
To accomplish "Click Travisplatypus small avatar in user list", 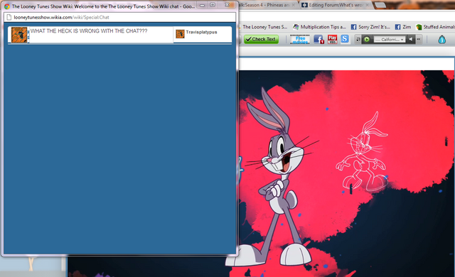I will click(x=180, y=34).
